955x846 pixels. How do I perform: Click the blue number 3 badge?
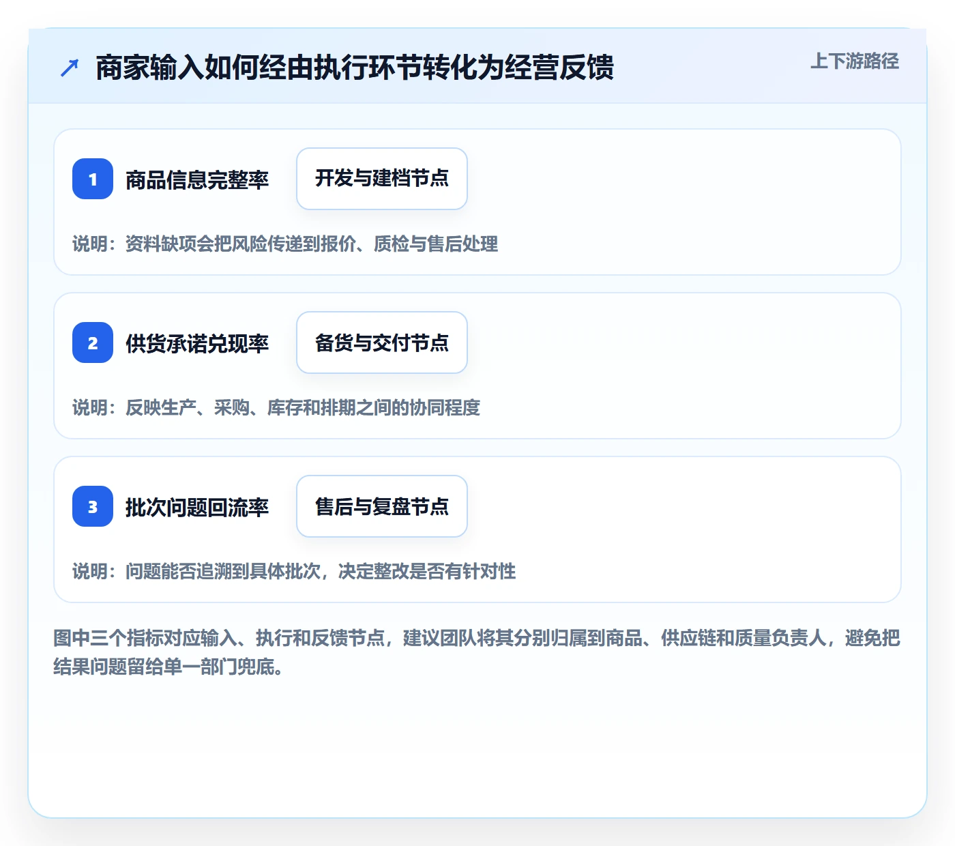tap(93, 506)
